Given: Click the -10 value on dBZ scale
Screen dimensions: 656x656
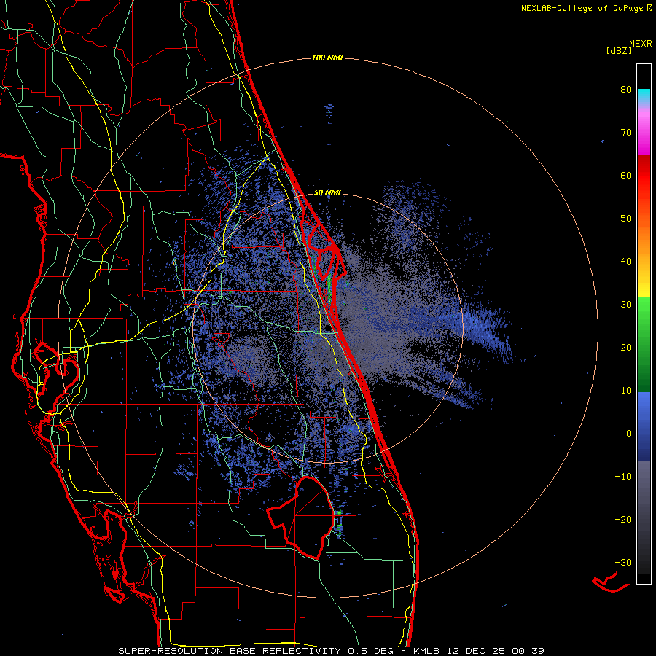Looking at the screenshot, I should tap(623, 476).
